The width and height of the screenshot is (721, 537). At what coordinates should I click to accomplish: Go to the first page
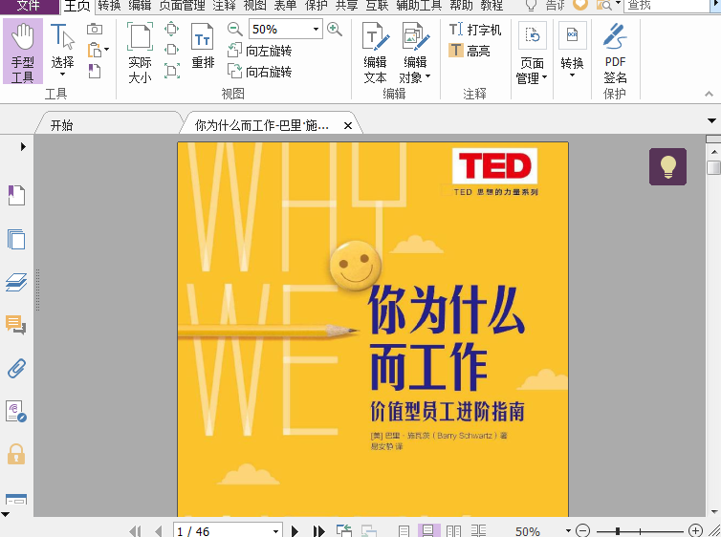[x=135, y=531]
